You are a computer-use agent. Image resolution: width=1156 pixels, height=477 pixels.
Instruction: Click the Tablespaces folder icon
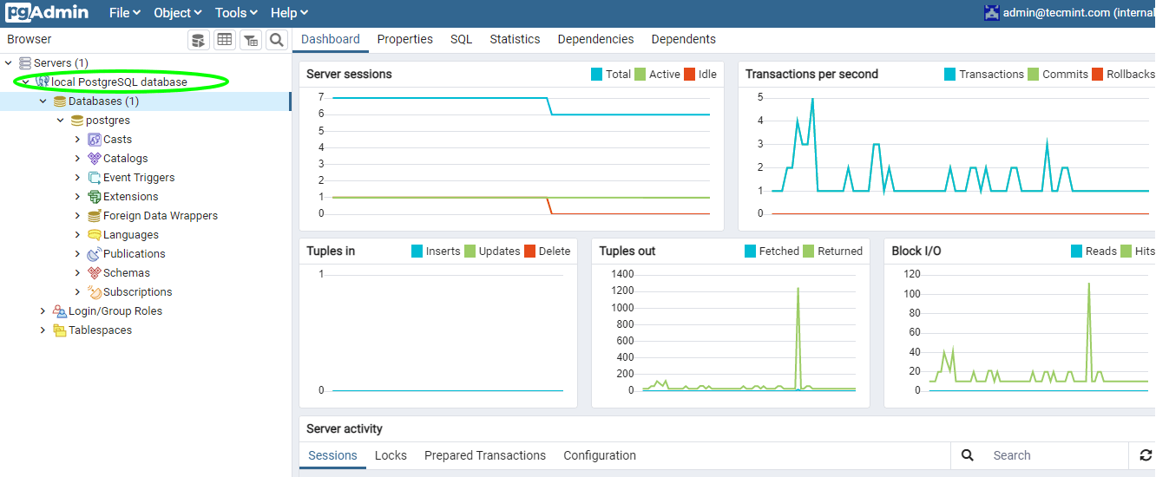[60, 330]
